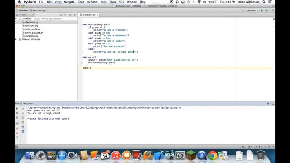Open Finder from the Dock
Viewport: 290px width, 163px height.
(30, 155)
